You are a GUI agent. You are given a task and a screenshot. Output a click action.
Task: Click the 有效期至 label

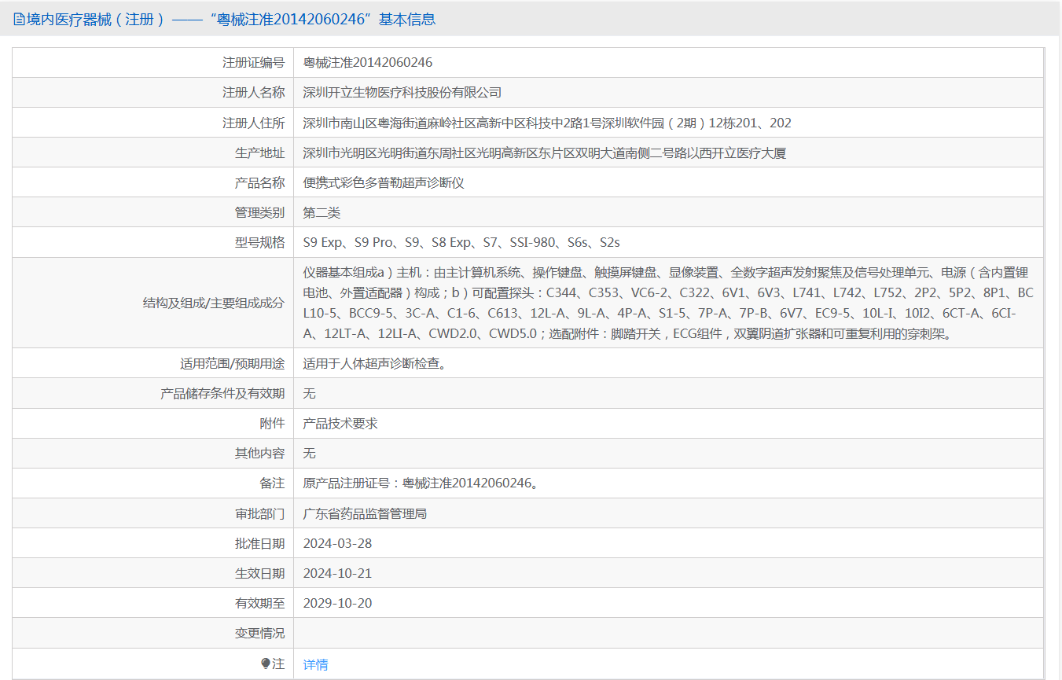click(x=260, y=604)
